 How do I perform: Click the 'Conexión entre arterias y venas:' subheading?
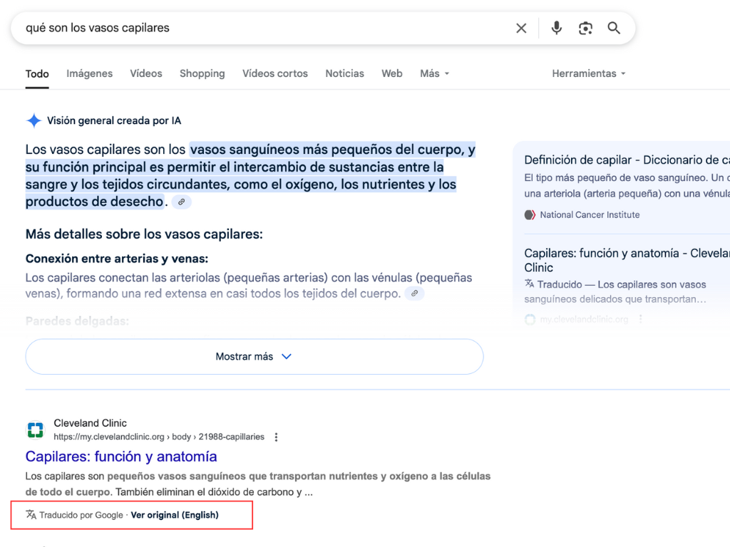[x=117, y=259]
